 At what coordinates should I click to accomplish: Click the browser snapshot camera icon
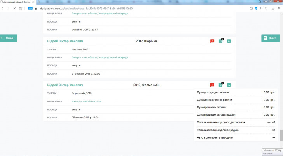(251, 8)
